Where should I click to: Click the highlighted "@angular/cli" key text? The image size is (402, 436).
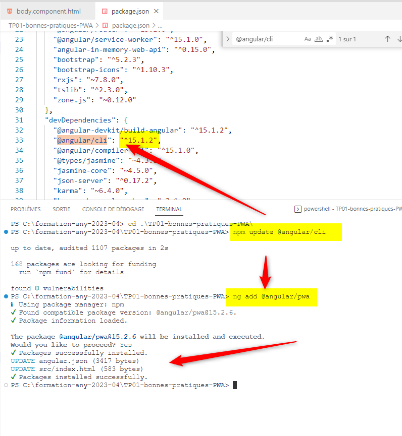pyautogui.click(x=82, y=140)
